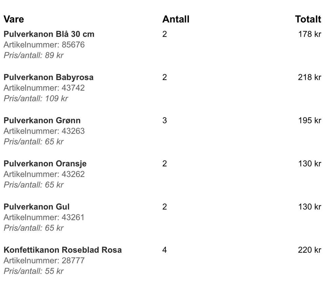The height and width of the screenshot is (285, 325).
Task: Click the 195 kr total
Action: click(310, 121)
